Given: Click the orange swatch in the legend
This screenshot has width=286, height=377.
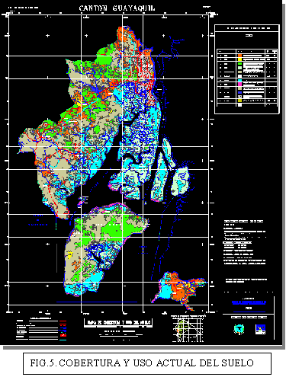Looking at the screenshot, I should (x=239, y=56).
